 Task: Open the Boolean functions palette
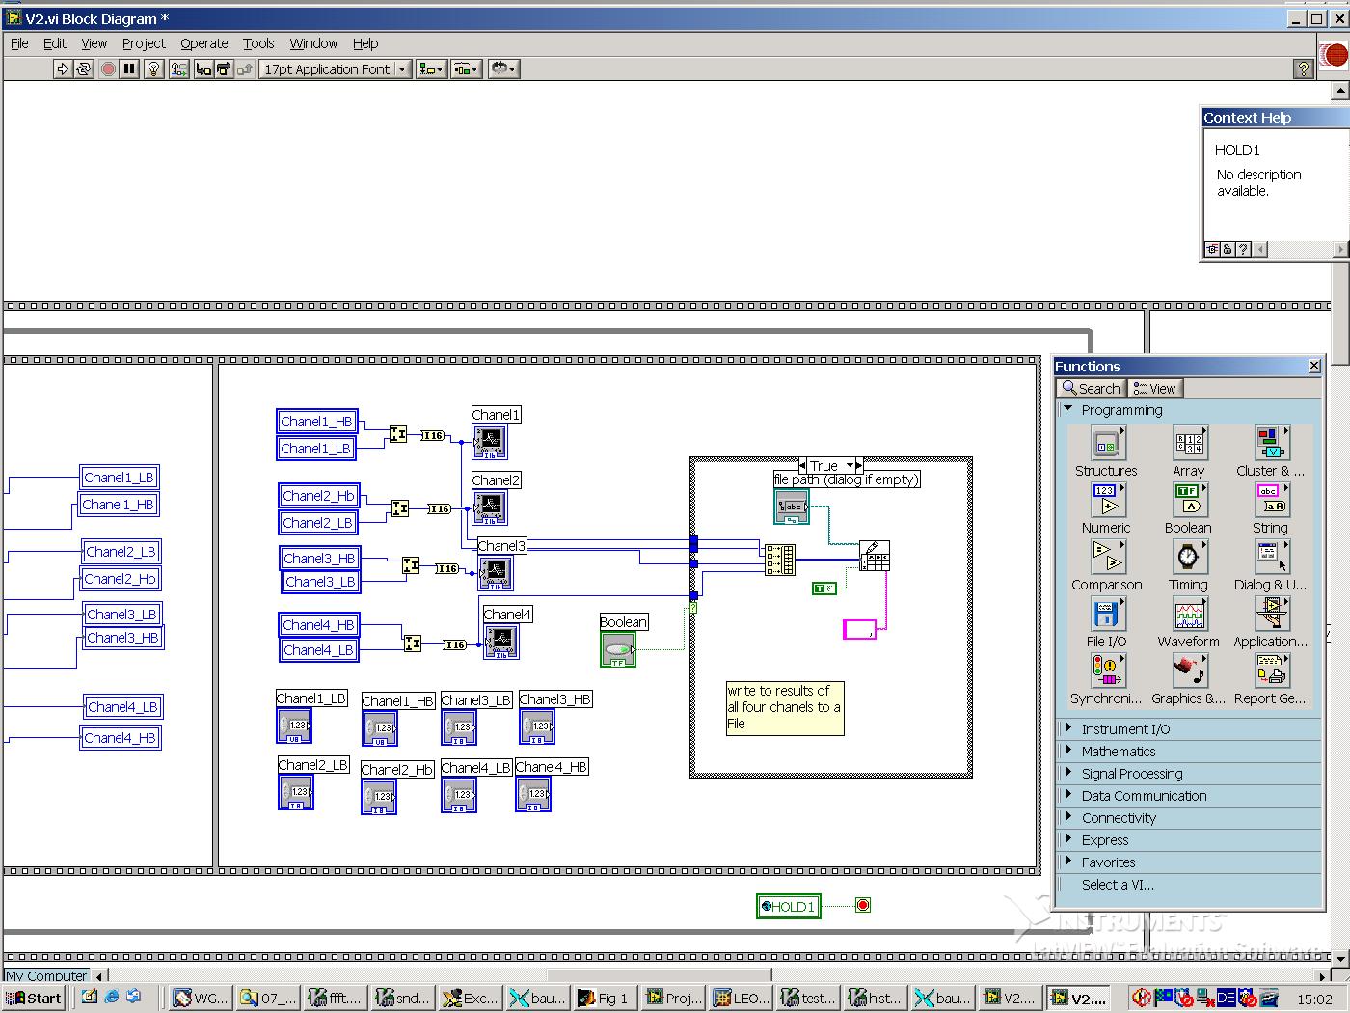[1188, 500]
